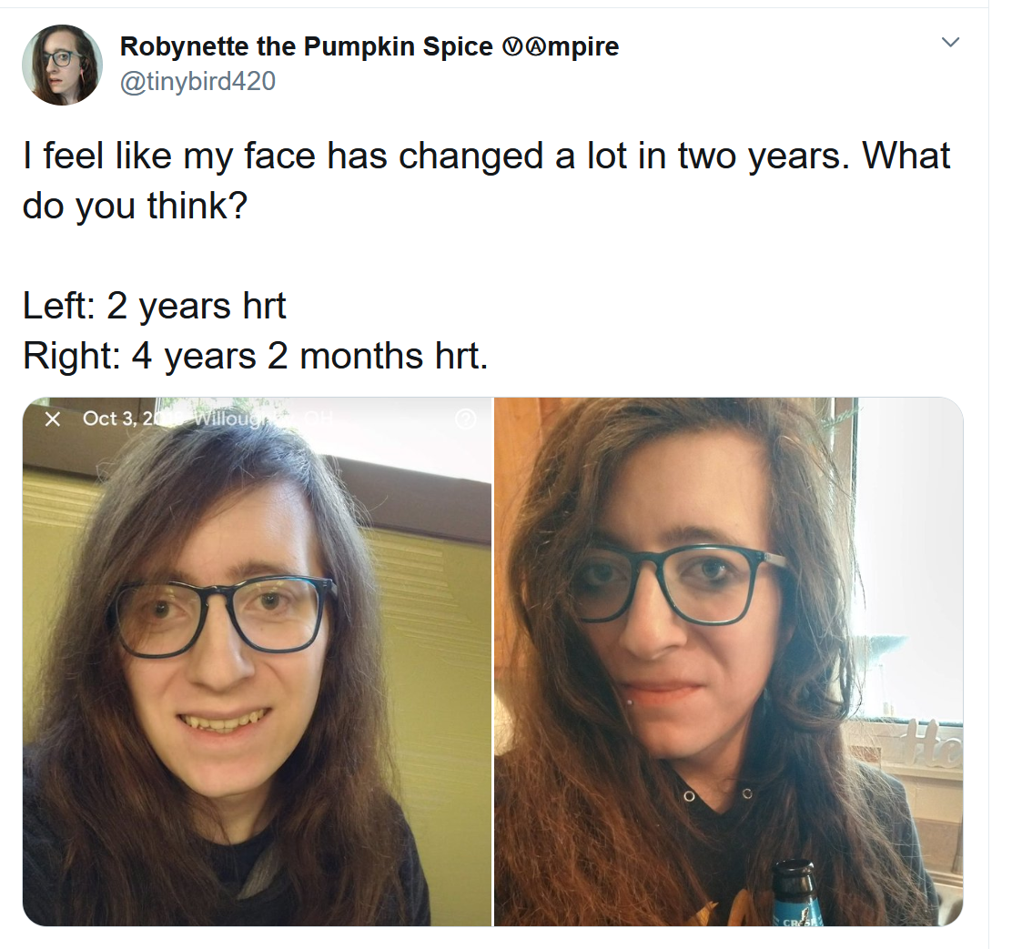Click the help question mark icon on left photo

465,419
